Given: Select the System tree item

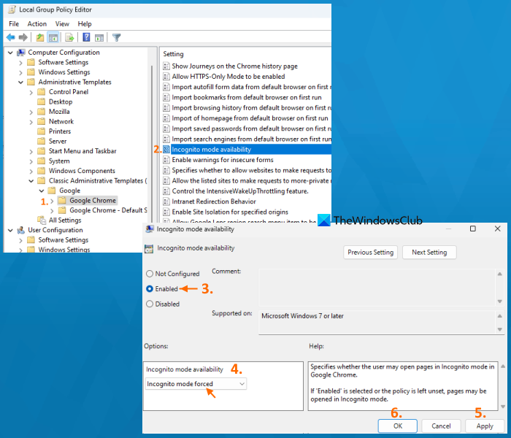Looking at the screenshot, I should [x=59, y=161].
